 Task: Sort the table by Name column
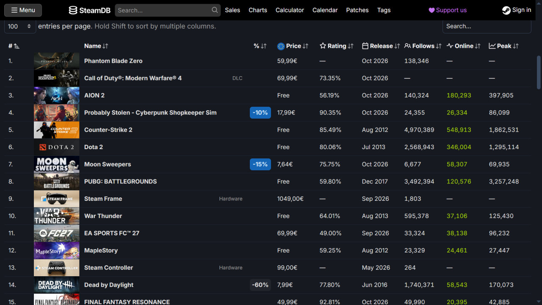coord(96,46)
